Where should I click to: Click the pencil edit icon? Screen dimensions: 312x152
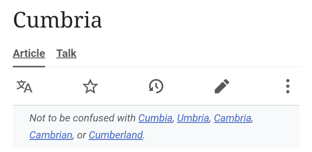222,86
